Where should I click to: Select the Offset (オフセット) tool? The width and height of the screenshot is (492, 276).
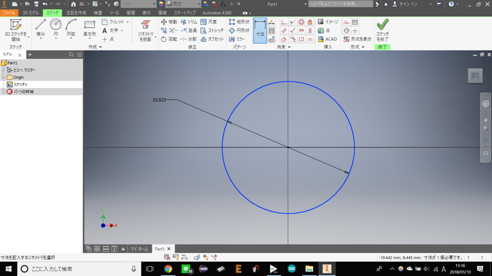pyautogui.click(x=212, y=39)
